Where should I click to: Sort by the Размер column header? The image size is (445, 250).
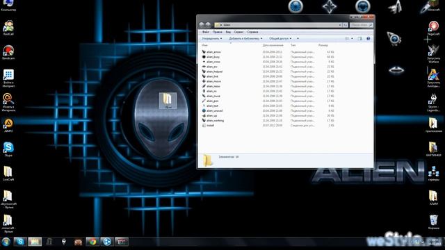click(x=323, y=45)
